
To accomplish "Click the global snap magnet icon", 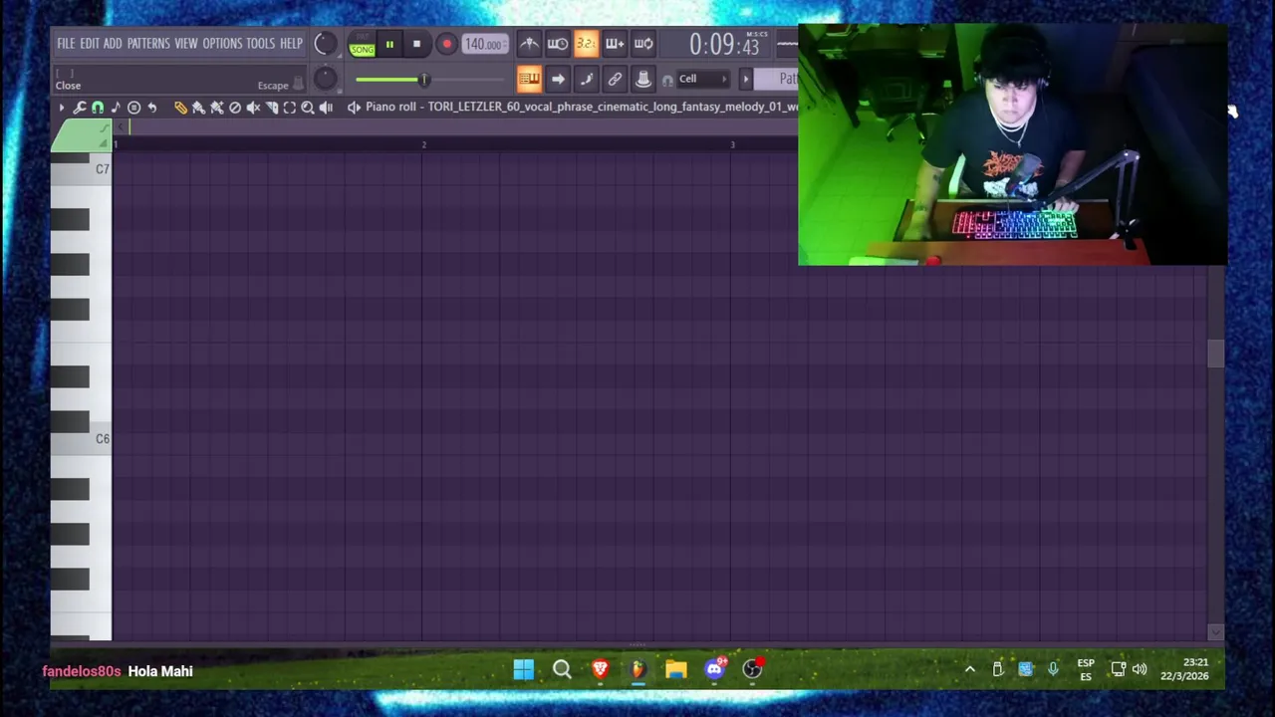I will point(667,80).
